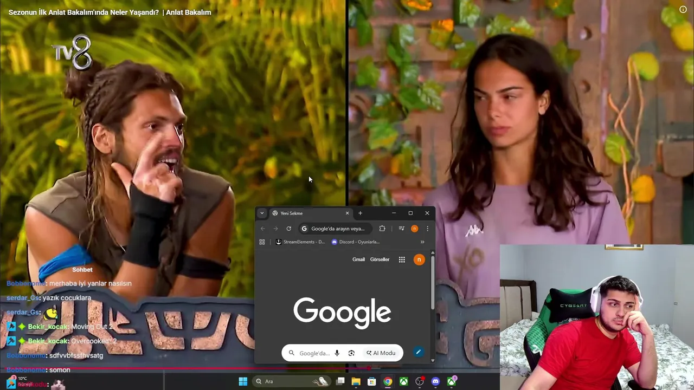Open Task View on the taskbar
This screenshot has width=694, height=390.
(x=340, y=381)
